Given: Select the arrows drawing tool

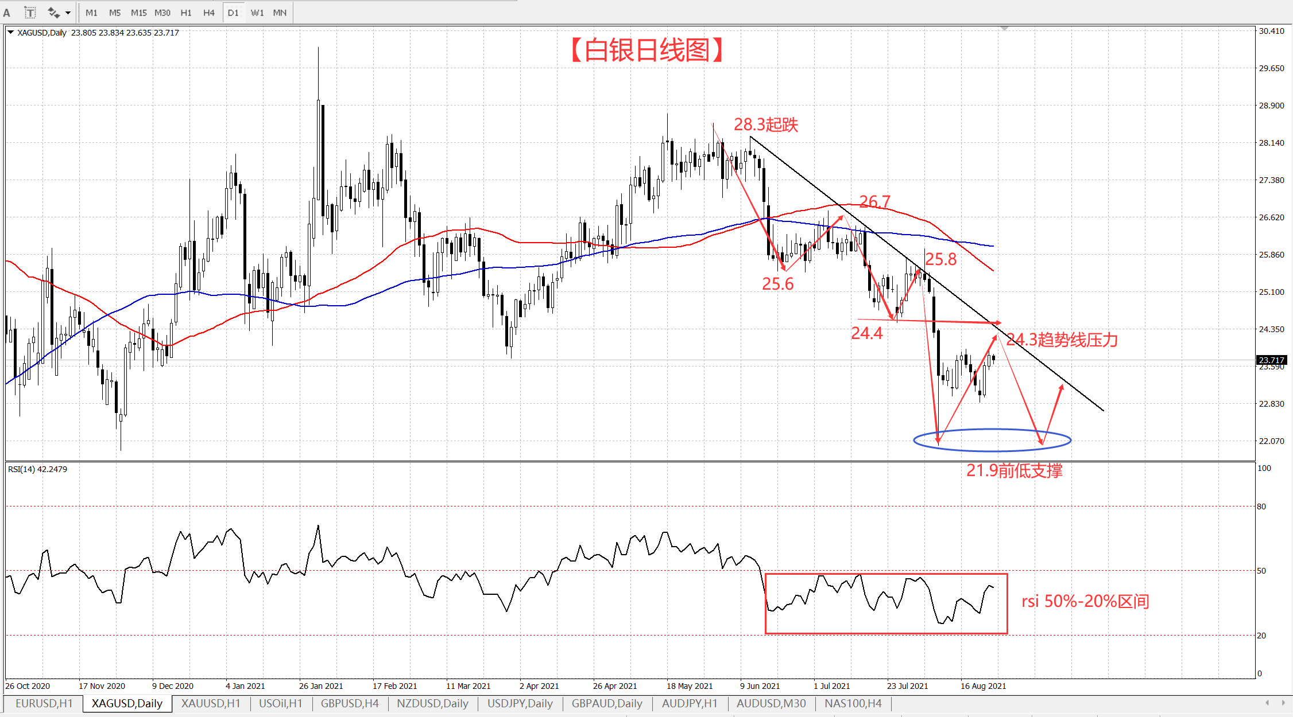Looking at the screenshot, I should tap(53, 13).
